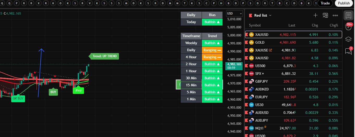Viewport: 355px width, 137px height.
Task: Click the circled F icon in top bar
Action: click(17, 3)
